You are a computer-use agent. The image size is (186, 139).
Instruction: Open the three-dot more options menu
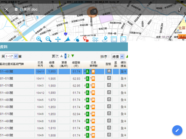[180, 10]
